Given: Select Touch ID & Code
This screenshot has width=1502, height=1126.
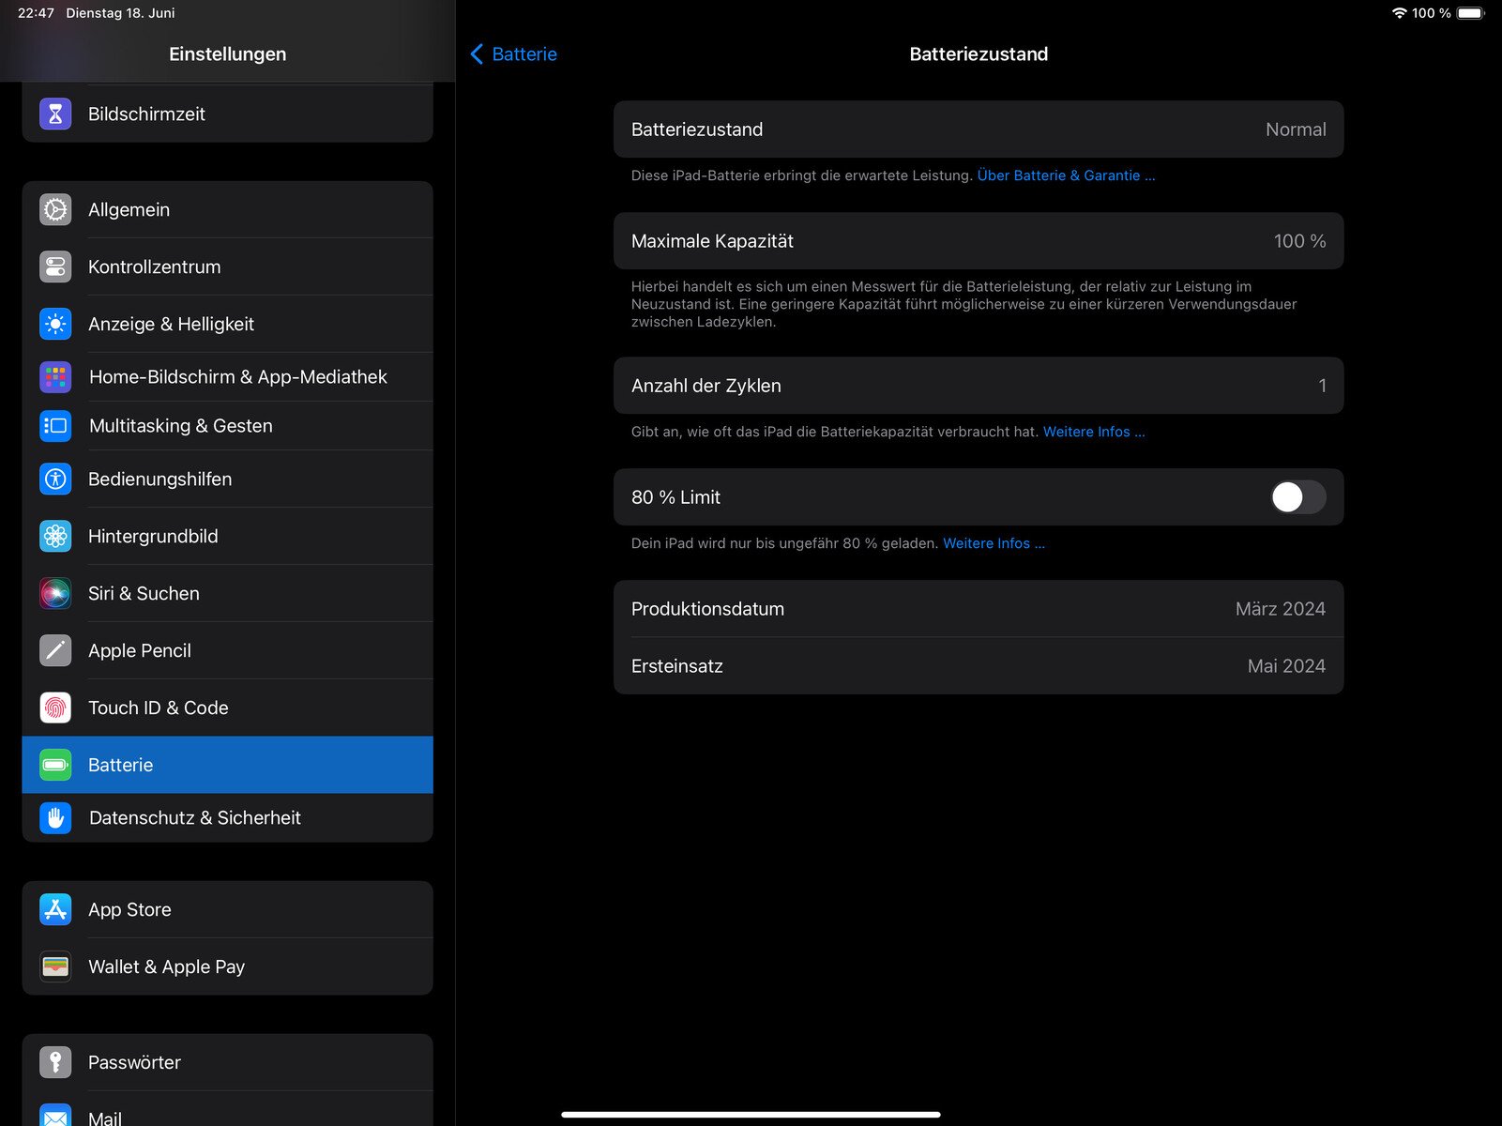Looking at the screenshot, I should (x=227, y=708).
